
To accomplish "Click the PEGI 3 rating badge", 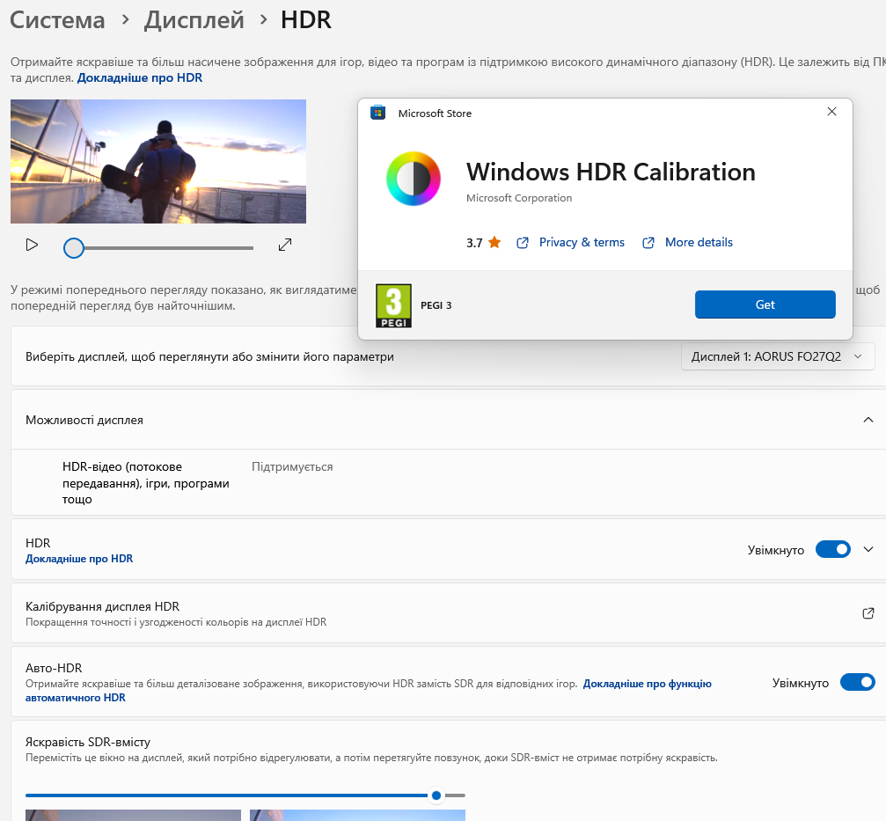I will point(393,305).
